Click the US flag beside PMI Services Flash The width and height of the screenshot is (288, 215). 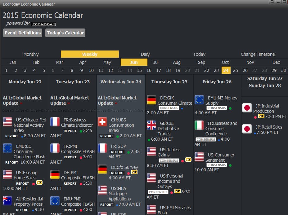pyautogui.click(x=151, y=209)
